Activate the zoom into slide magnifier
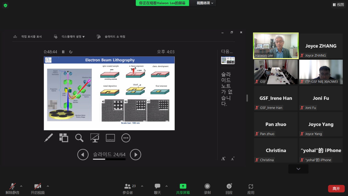 (79, 138)
